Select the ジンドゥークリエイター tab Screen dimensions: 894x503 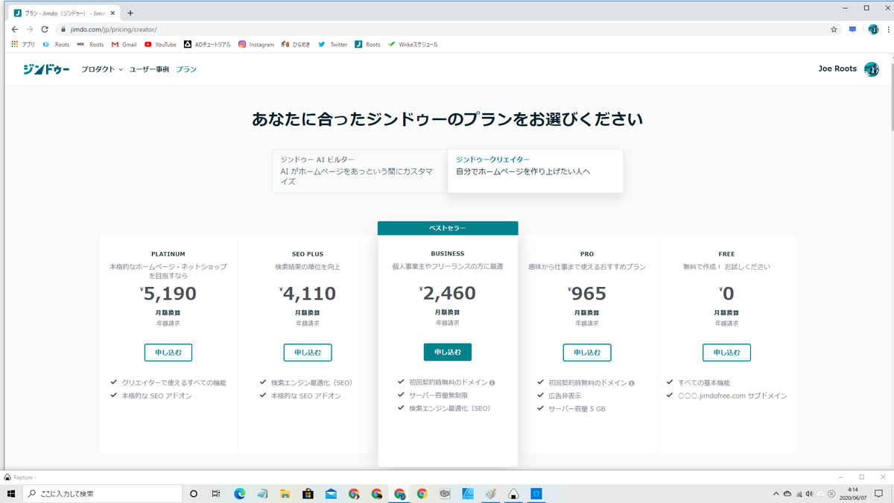click(x=535, y=171)
